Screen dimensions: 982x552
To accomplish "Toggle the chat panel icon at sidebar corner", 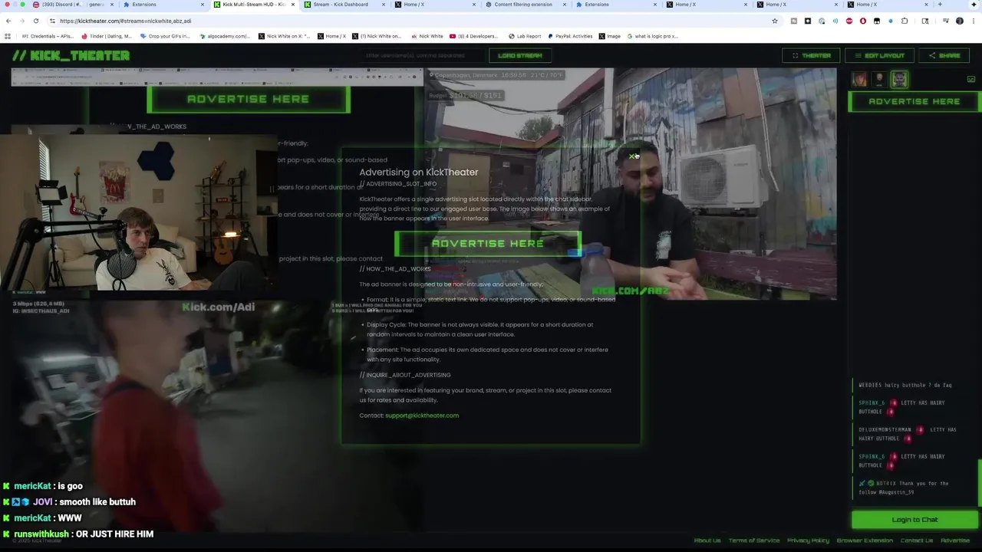I will [x=971, y=79].
